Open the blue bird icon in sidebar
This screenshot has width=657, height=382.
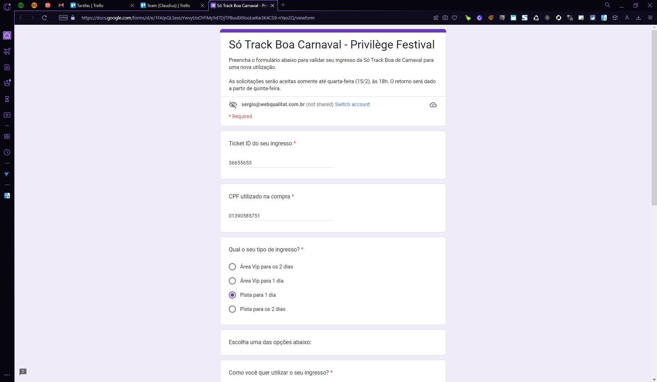7,174
